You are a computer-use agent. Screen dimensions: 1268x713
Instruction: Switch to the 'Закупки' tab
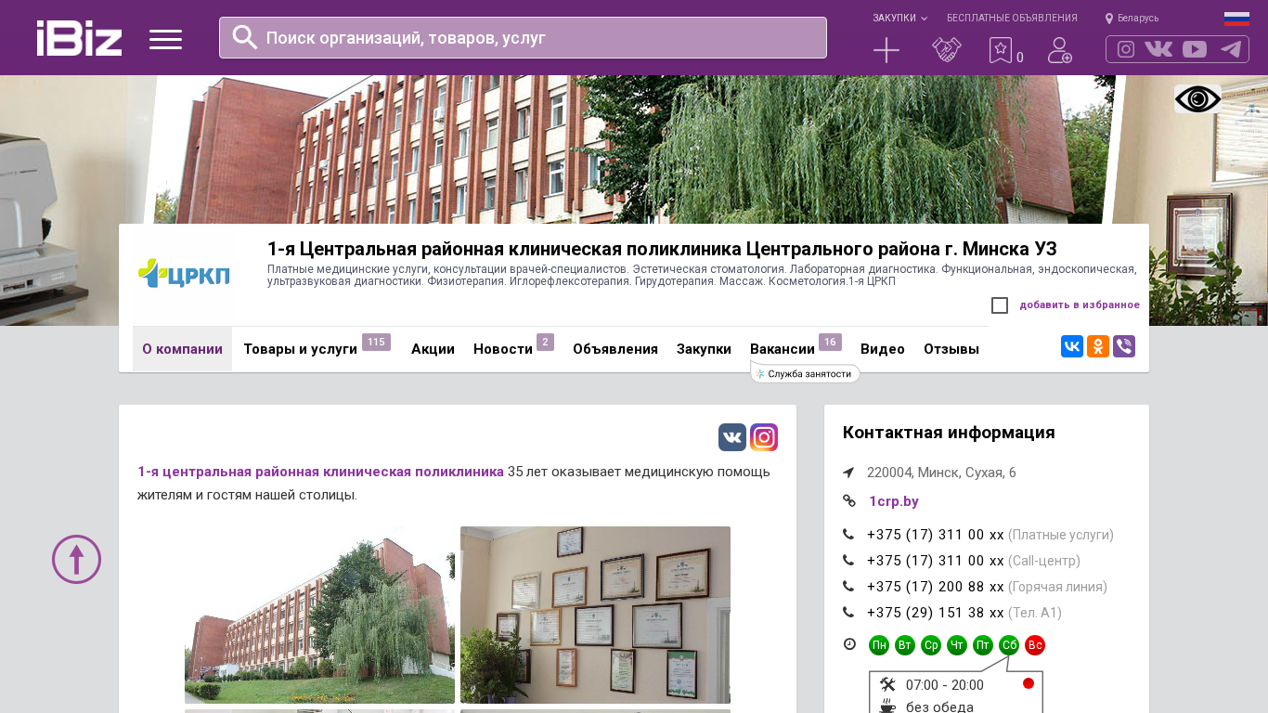click(704, 349)
